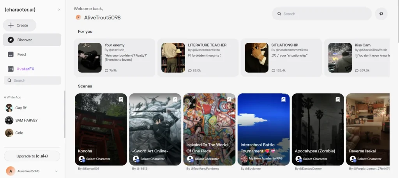Click chat count icon showing 155.4k
399x178 pixels.
tap(273, 70)
